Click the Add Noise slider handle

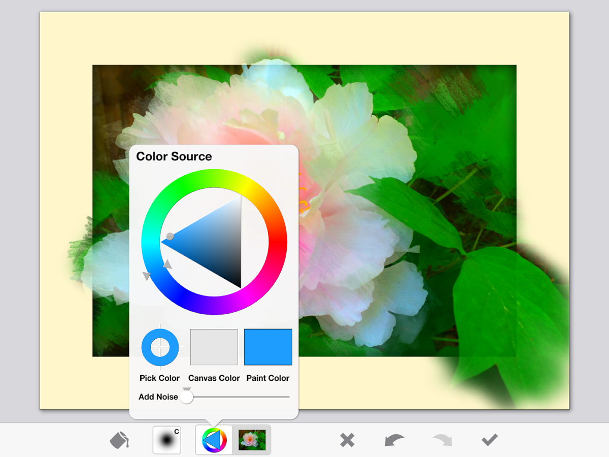pyautogui.click(x=186, y=397)
